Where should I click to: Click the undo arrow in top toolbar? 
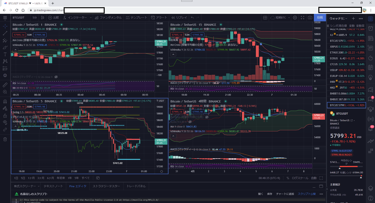coord(193,18)
